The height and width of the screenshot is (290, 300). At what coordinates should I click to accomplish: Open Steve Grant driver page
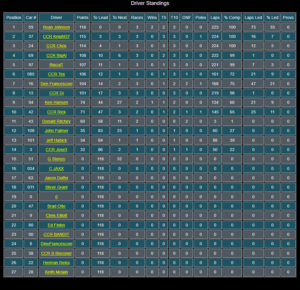[x=56, y=187]
